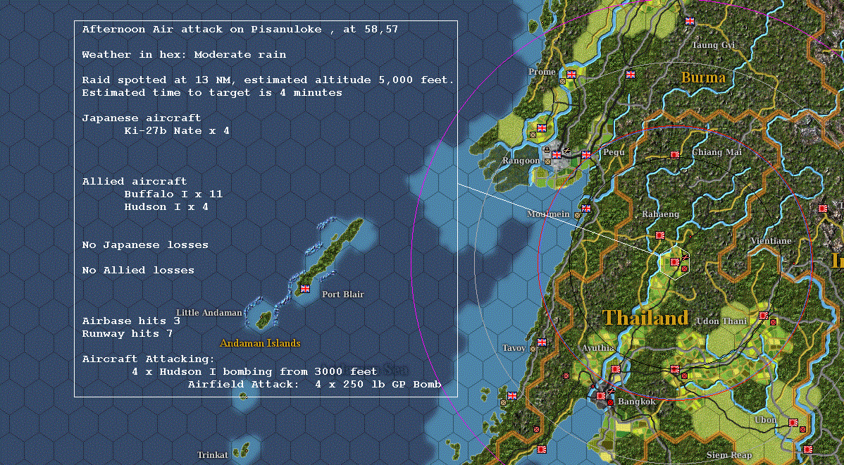Click the 'No Japanese losses' line
The width and height of the screenshot is (844, 465).
click(x=145, y=245)
